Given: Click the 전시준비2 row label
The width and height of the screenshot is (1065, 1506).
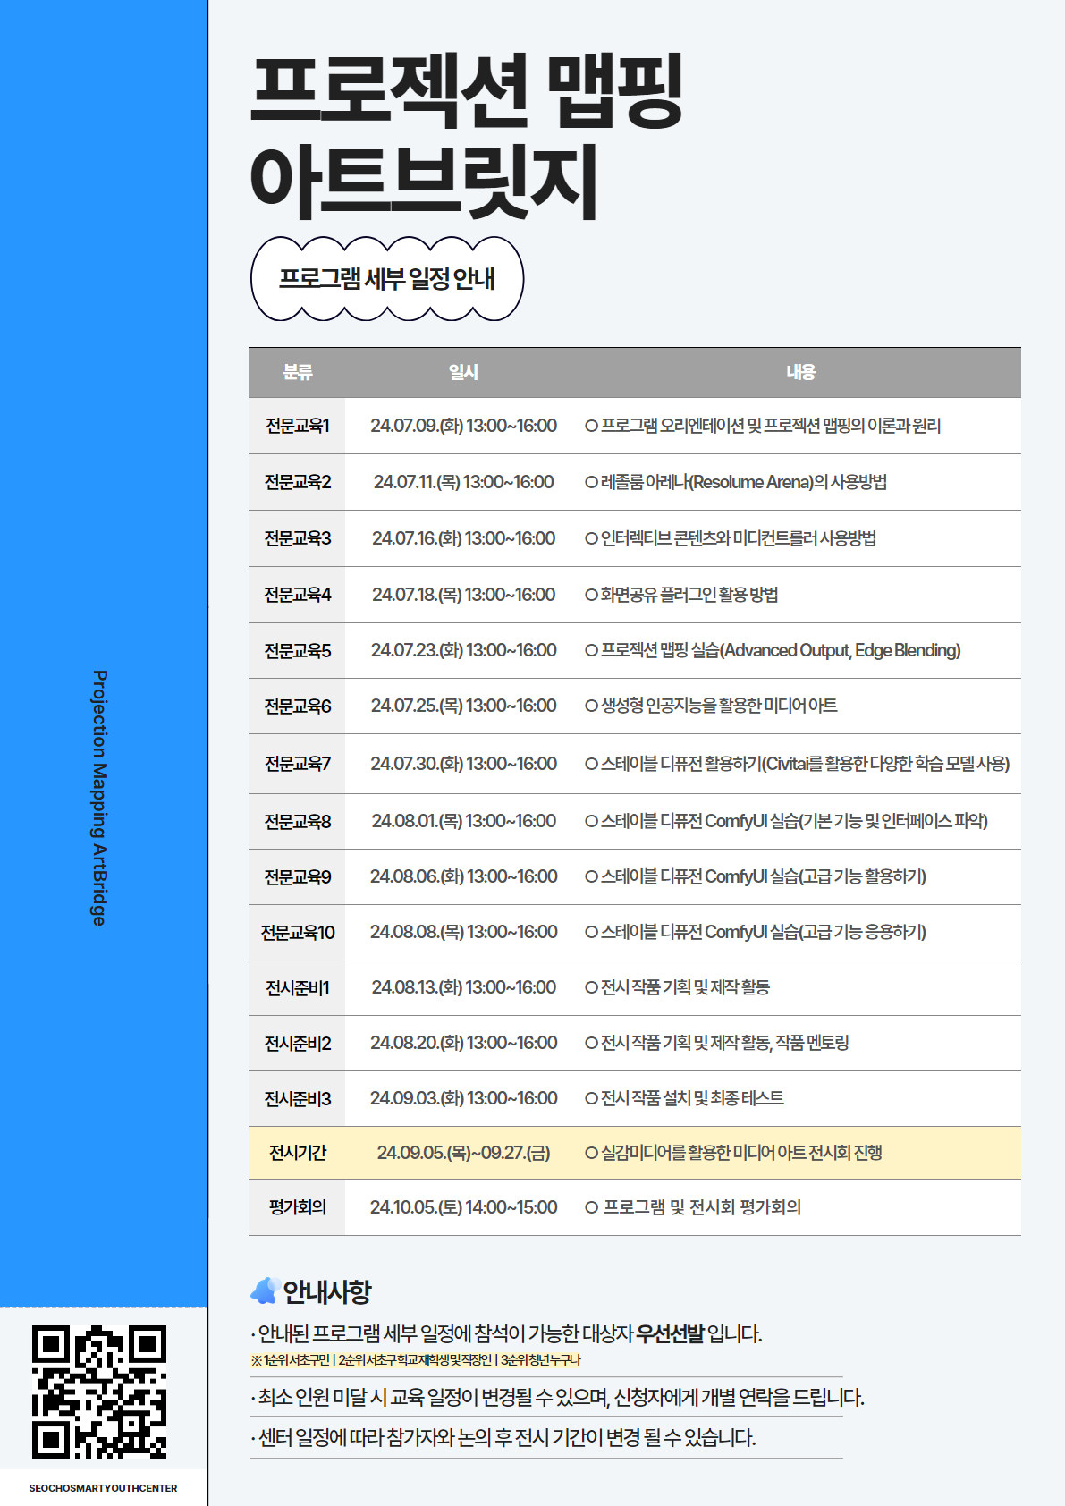Looking at the screenshot, I should click(x=298, y=1043).
